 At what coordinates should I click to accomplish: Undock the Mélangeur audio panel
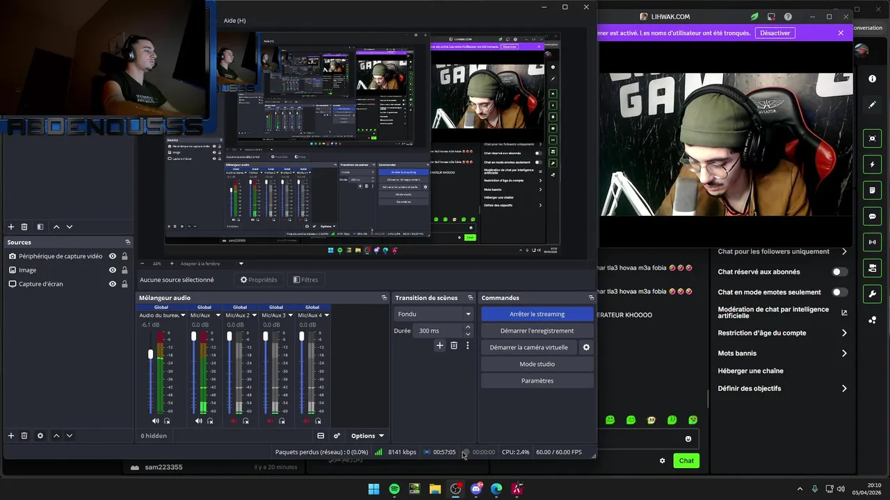pyautogui.click(x=384, y=298)
